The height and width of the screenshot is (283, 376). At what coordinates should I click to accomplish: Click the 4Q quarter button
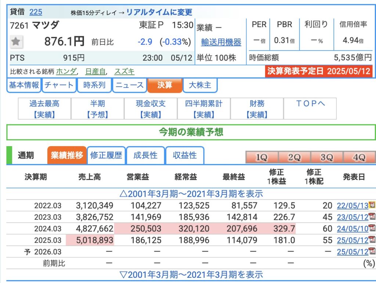click(359, 157)
